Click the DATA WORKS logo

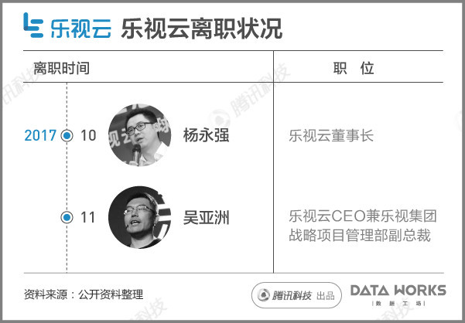click(398, 291)
